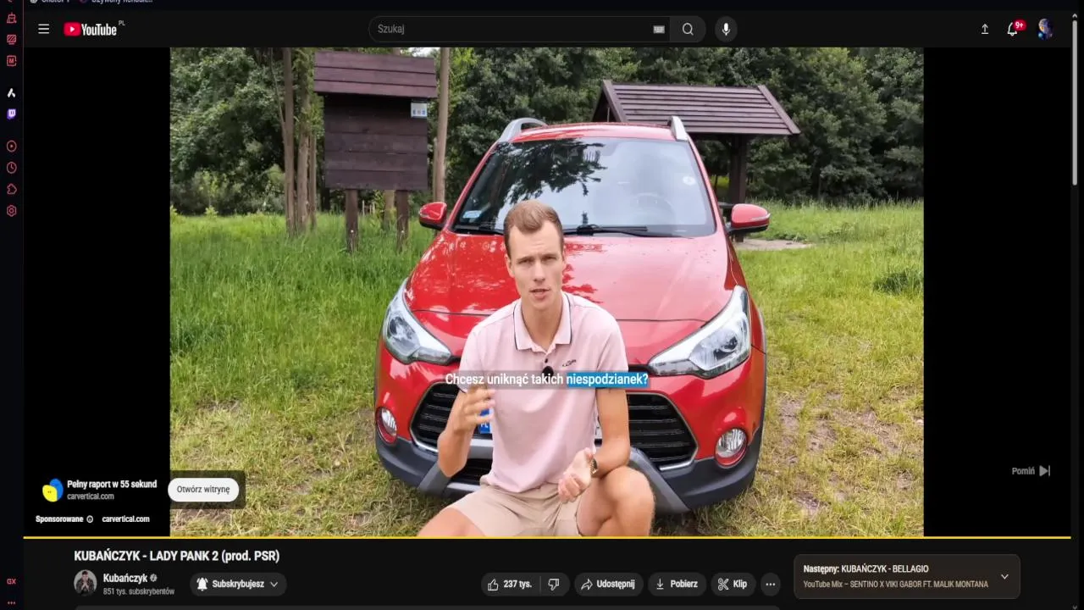Open the carvertical.com link beside Sponsorowane
The width and height of the screenshot is (1084, 610).
(125, 519)
